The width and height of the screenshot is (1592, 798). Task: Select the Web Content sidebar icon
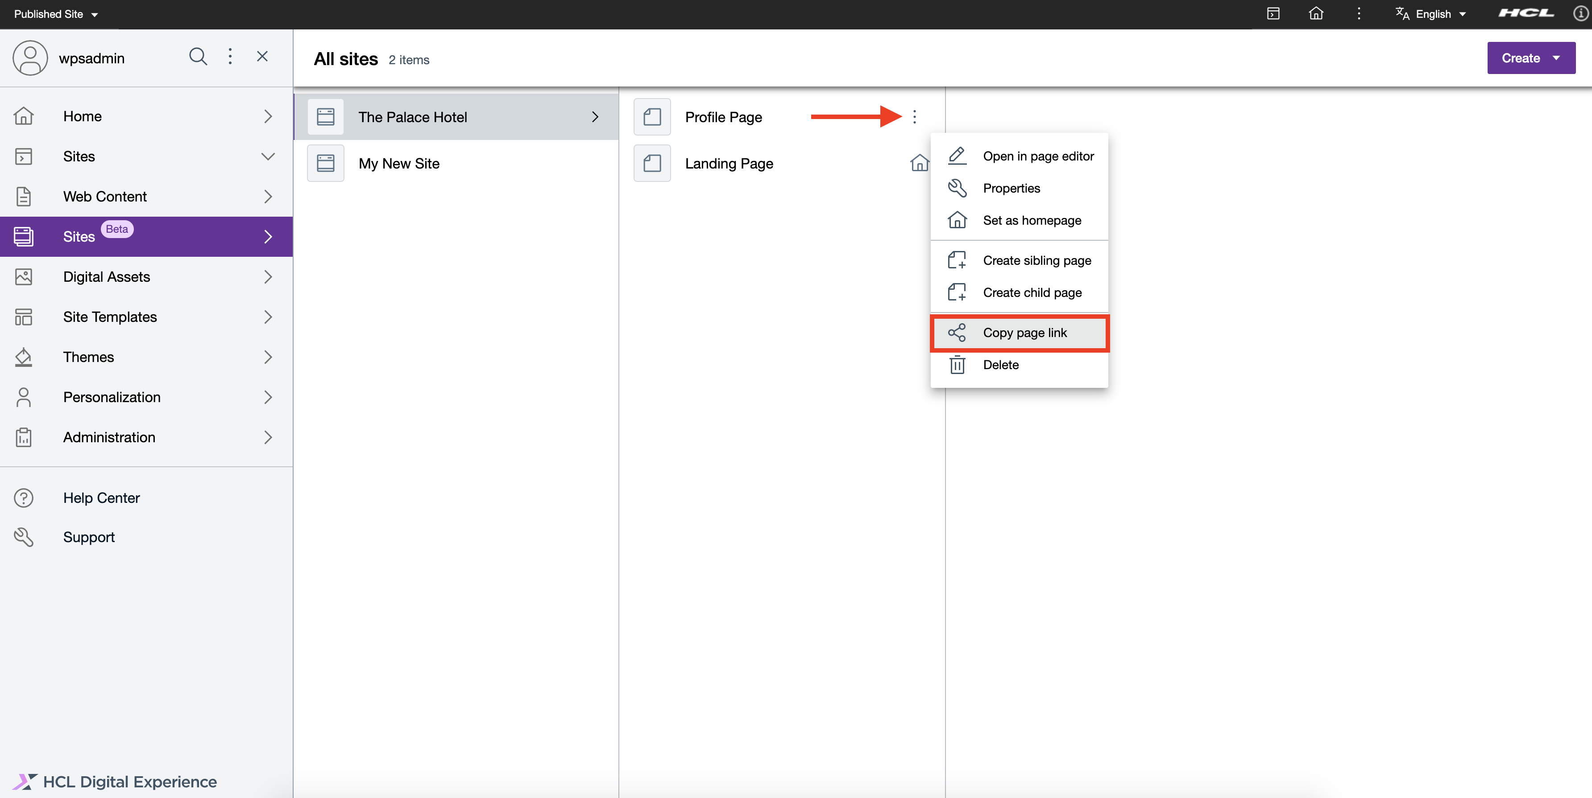pyautogui.click(x=24, y=197)
